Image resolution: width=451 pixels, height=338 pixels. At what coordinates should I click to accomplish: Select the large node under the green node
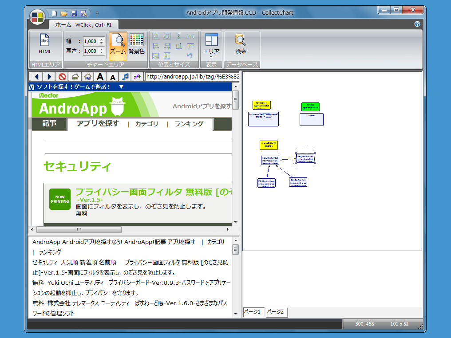(x=312, y=119)
